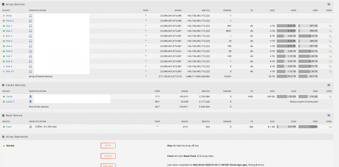Click the red X status icon beside Disk 3
This screenshot has width=339, height=167.
pos(4,36)
